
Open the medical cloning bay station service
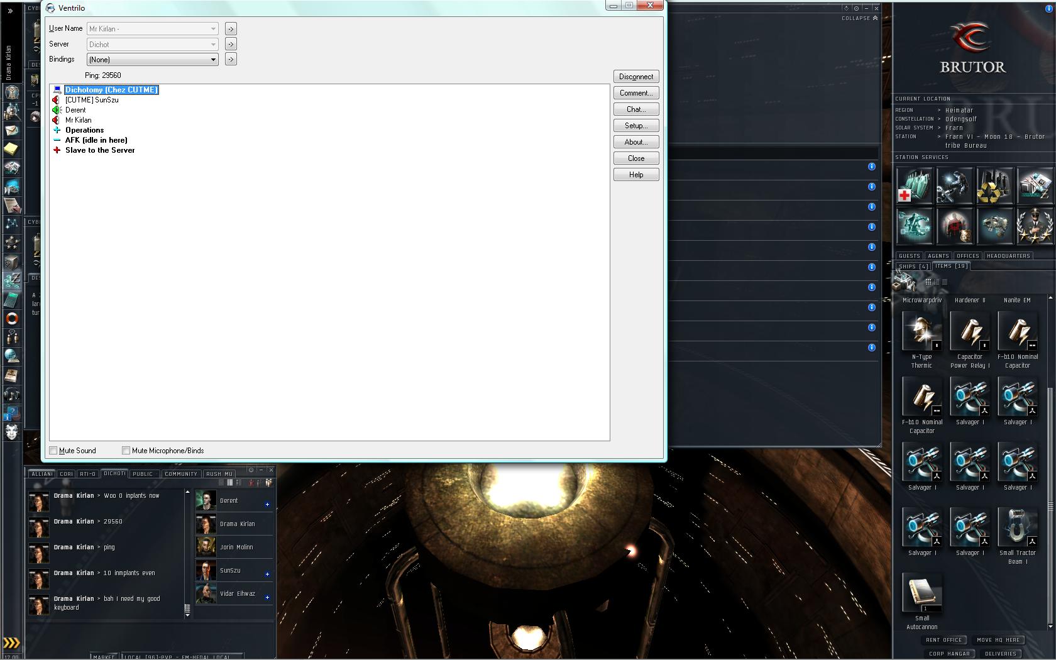915,186
